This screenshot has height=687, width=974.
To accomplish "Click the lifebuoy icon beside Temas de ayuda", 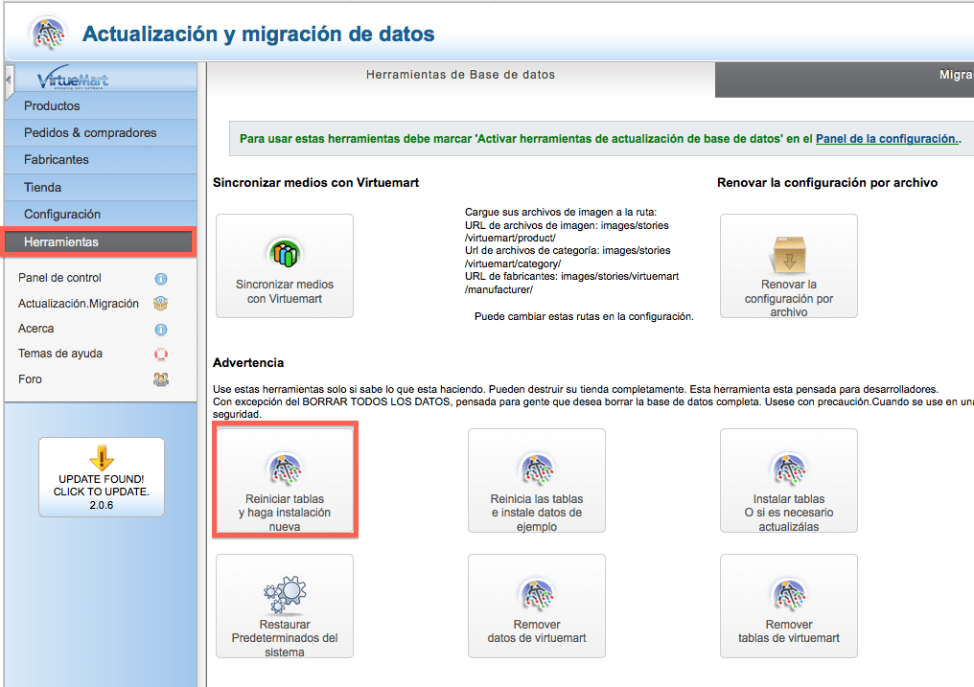I will (161, 355).
